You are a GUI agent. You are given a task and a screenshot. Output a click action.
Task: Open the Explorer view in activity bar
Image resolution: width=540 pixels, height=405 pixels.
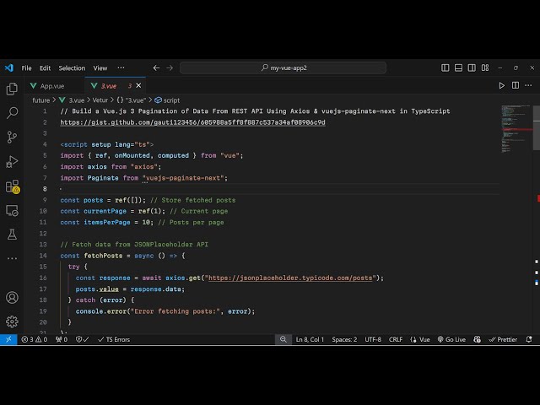12,89
